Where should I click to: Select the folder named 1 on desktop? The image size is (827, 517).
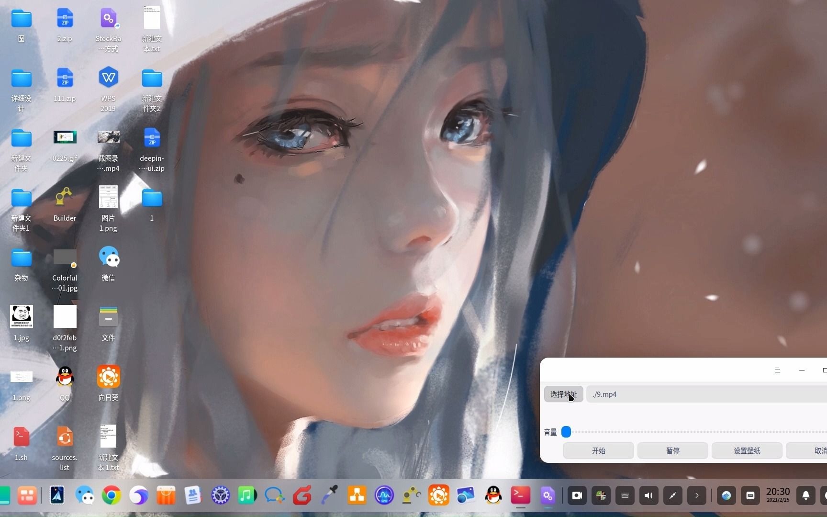click(x=152, y=204)
